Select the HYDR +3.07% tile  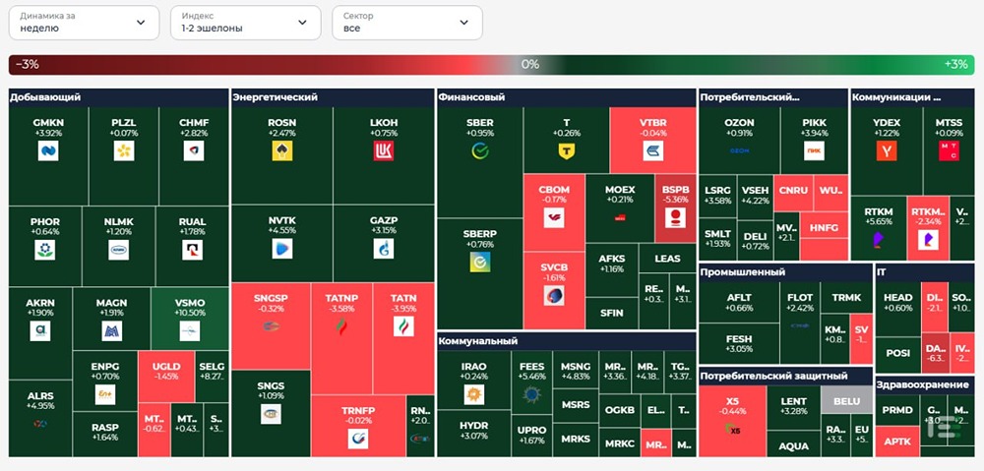click(474, 433)
